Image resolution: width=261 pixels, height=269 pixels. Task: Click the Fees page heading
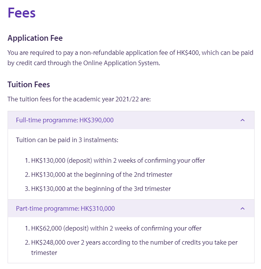(22, 13)
